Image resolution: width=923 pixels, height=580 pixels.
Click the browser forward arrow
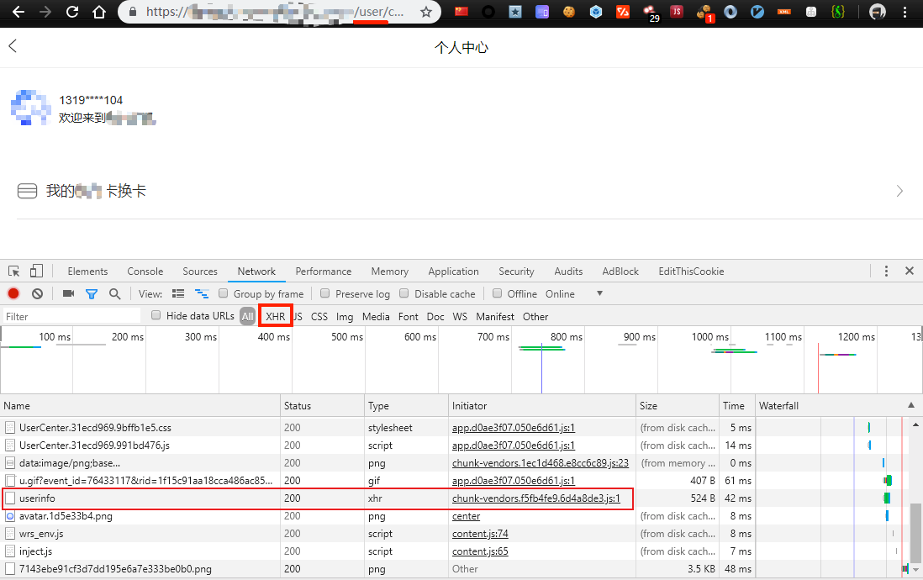click(x=45, y=12)
